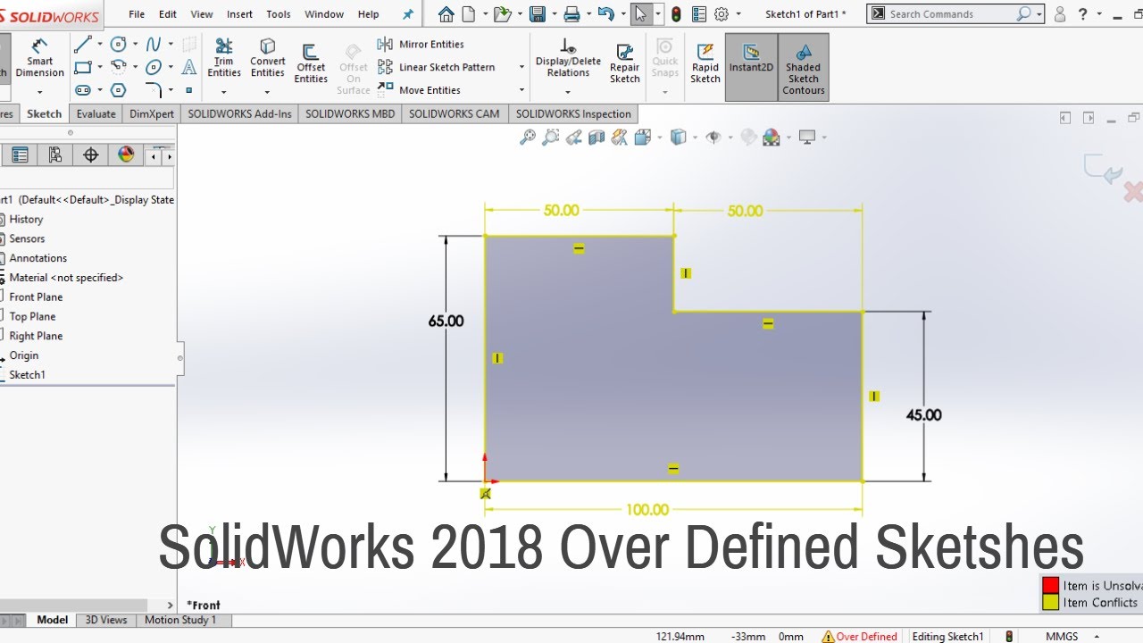Switch to the SOLIDWORKS CAM tab
Screen dimensions: 1143x643
(455, 113)
